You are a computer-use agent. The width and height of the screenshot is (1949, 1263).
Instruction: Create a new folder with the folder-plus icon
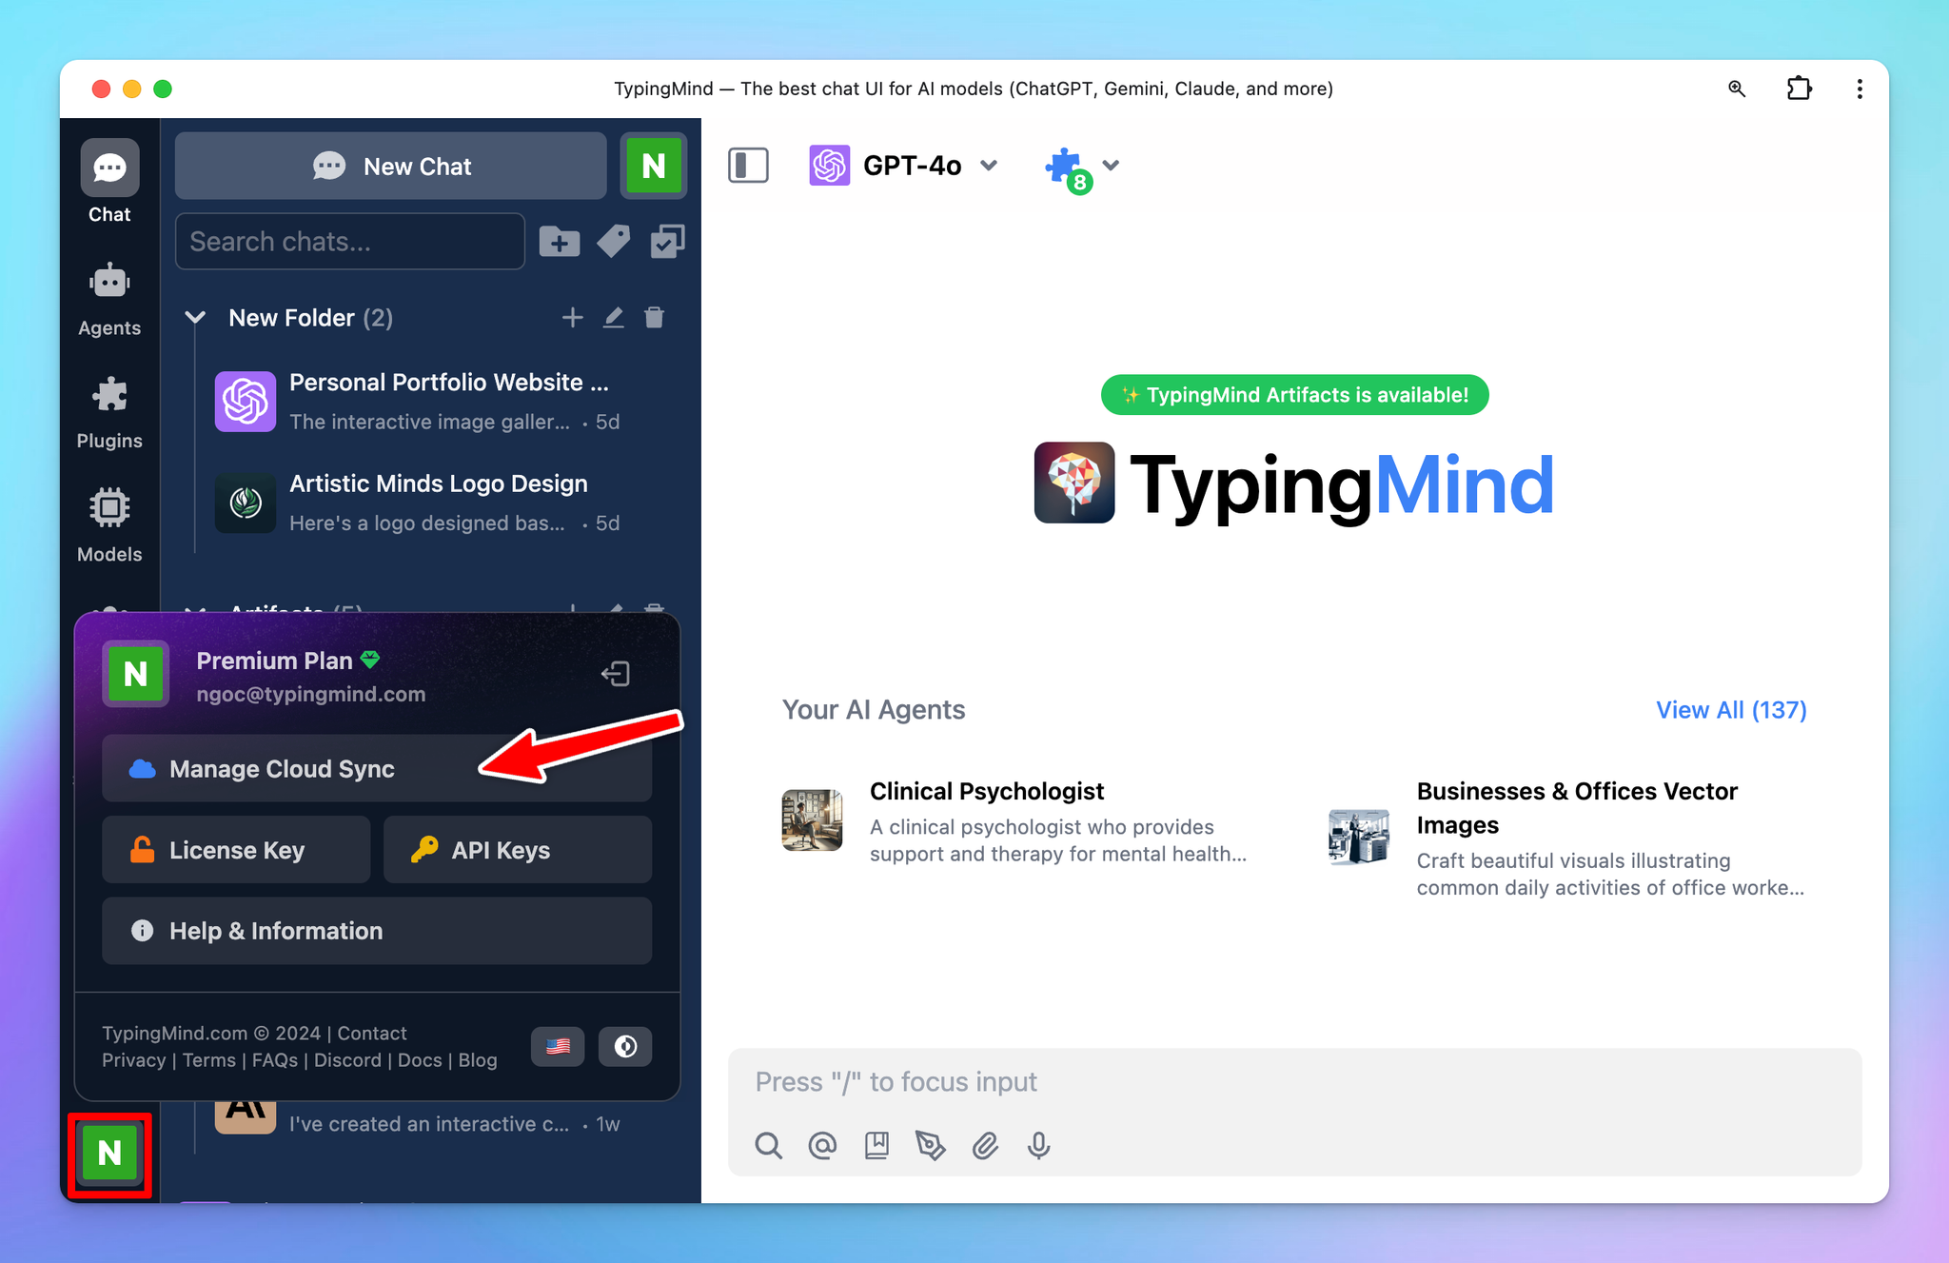click(560, 242)
